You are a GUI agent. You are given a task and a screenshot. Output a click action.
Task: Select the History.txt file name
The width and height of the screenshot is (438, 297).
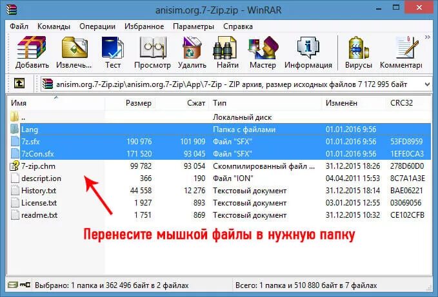pyautogui.click(x=39, y=191)
